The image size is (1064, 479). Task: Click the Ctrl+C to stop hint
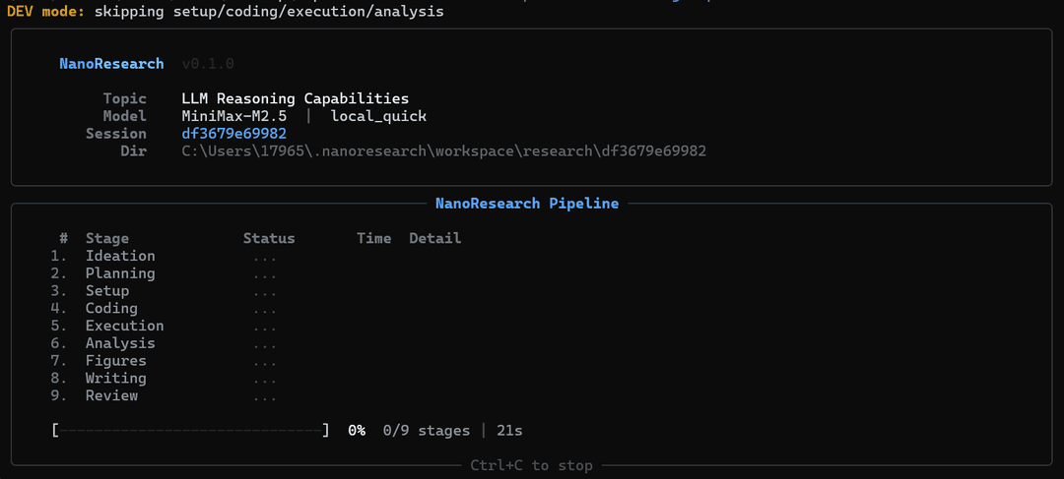[x=531, y=465]
